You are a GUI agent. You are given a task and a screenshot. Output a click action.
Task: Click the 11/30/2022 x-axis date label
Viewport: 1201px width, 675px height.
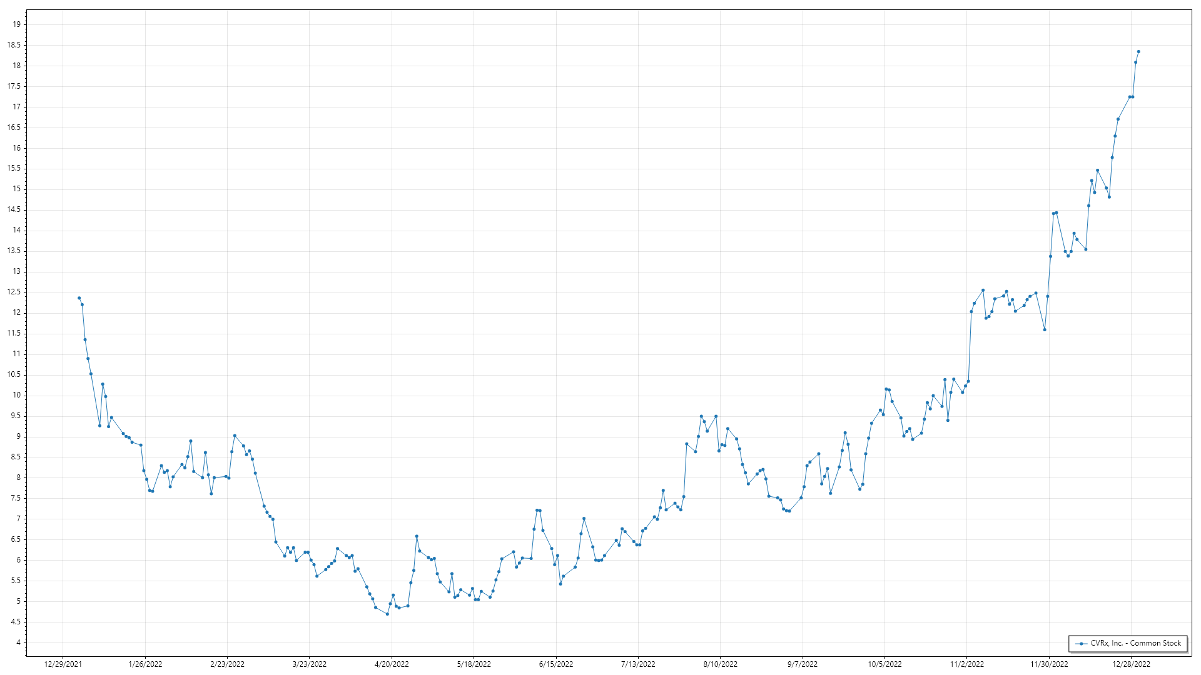pyautogui.click(x=1049, y=664)
